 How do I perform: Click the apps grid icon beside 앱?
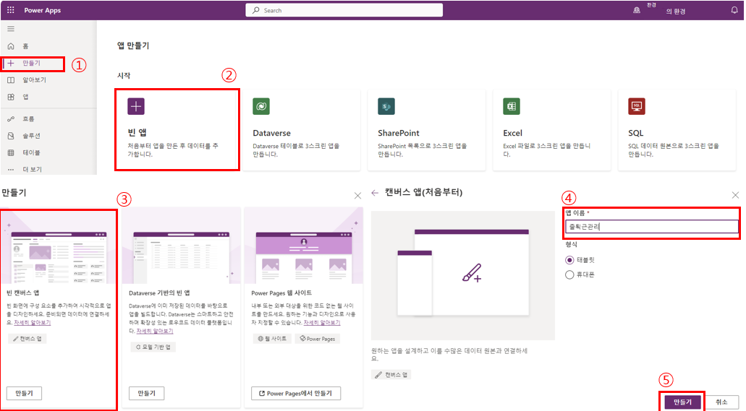pyautogui.click(x=11, y=97)
